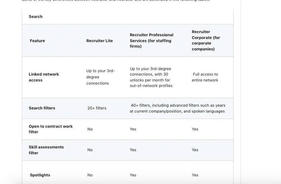
Task: Click 'No' in Skill assessments filter row
Action: [90, 150]
